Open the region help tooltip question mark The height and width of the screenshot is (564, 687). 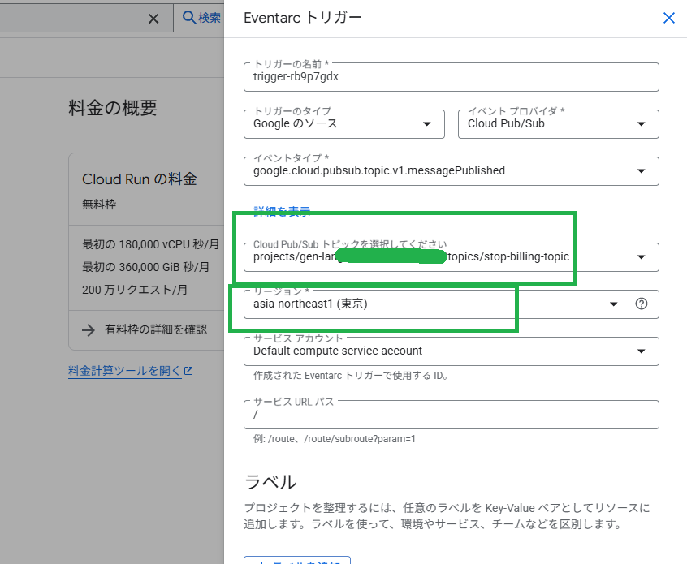(x=642, y=304)
